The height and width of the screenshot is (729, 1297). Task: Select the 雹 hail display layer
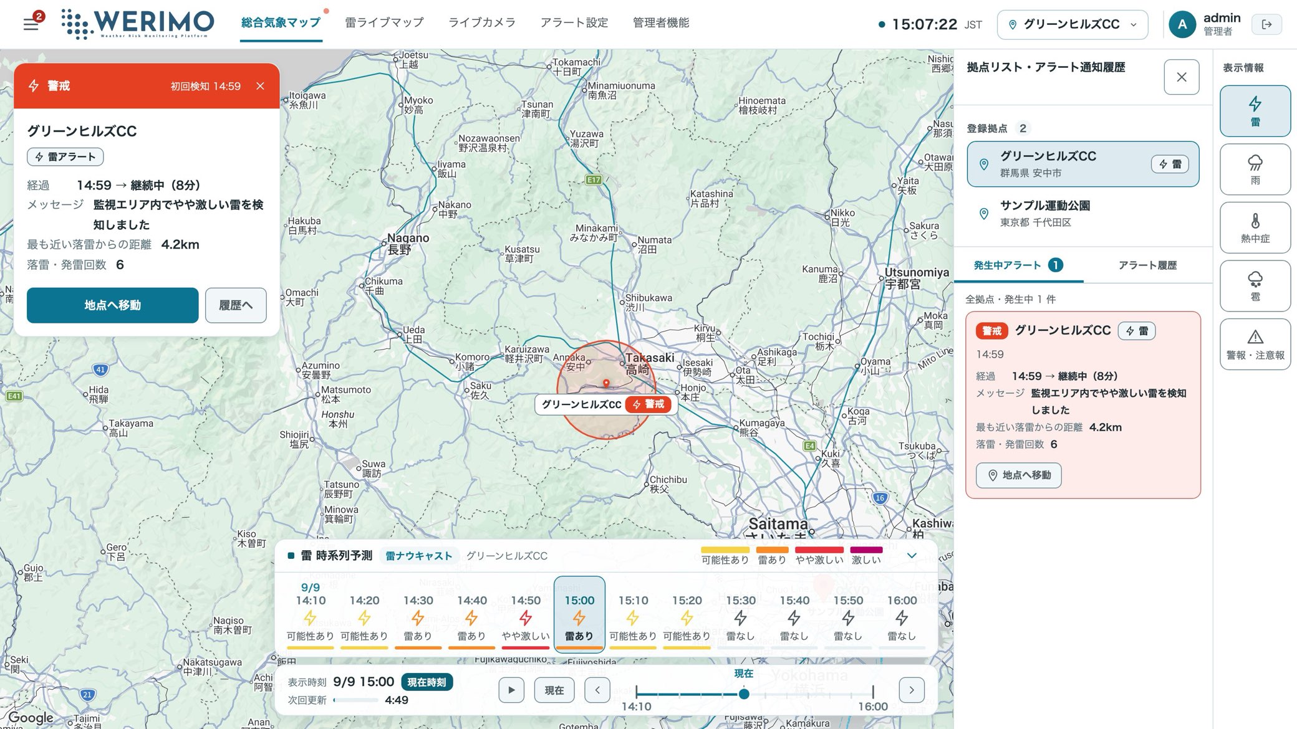pos(1255,286)
